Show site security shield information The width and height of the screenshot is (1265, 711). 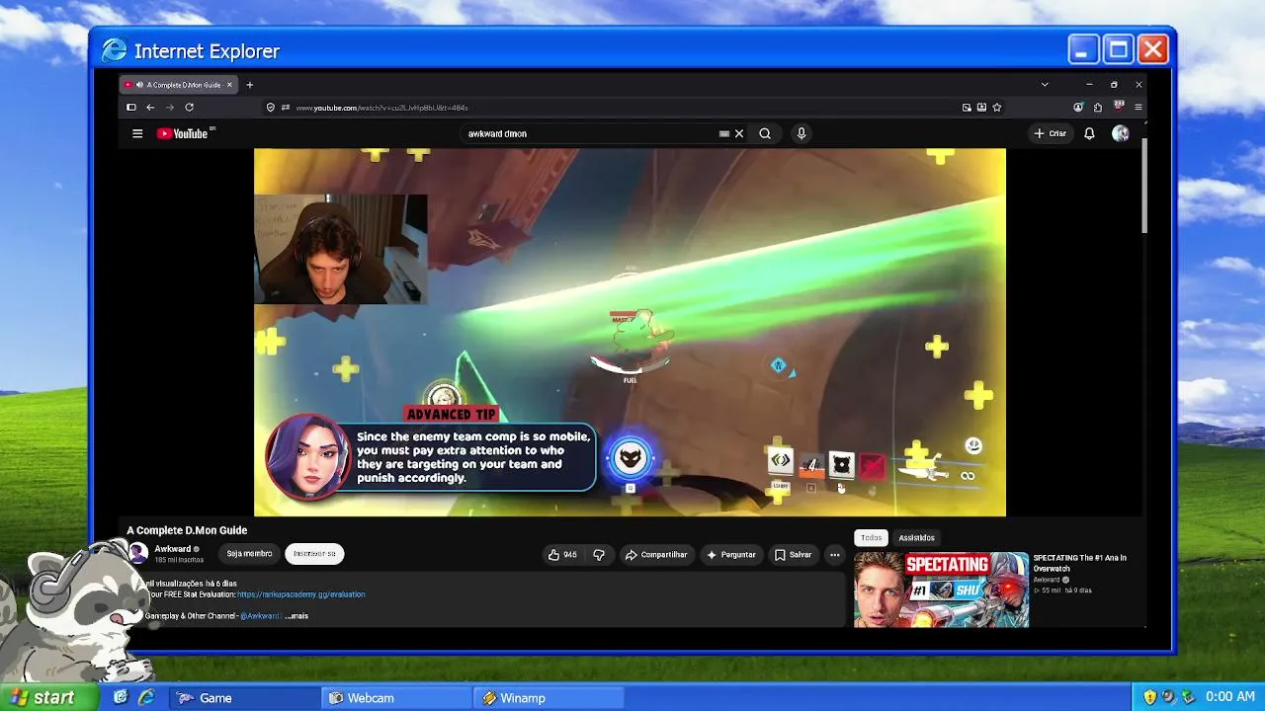[x=270, y=108]
